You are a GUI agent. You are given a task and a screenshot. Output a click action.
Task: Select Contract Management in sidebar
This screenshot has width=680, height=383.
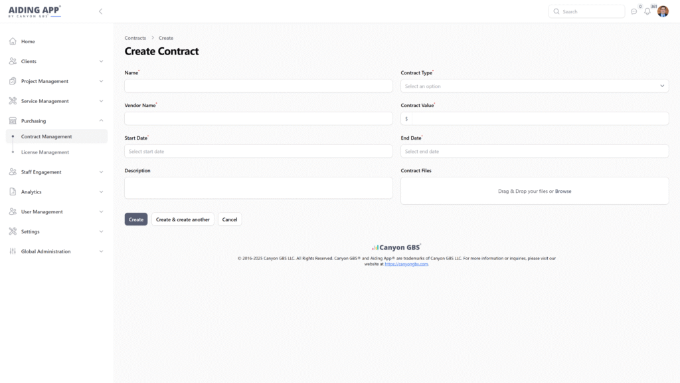(x=46, y=136)
